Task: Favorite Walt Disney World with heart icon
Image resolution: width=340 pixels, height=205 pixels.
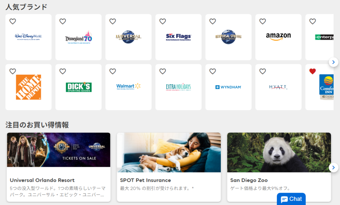Action: [13, 22]
